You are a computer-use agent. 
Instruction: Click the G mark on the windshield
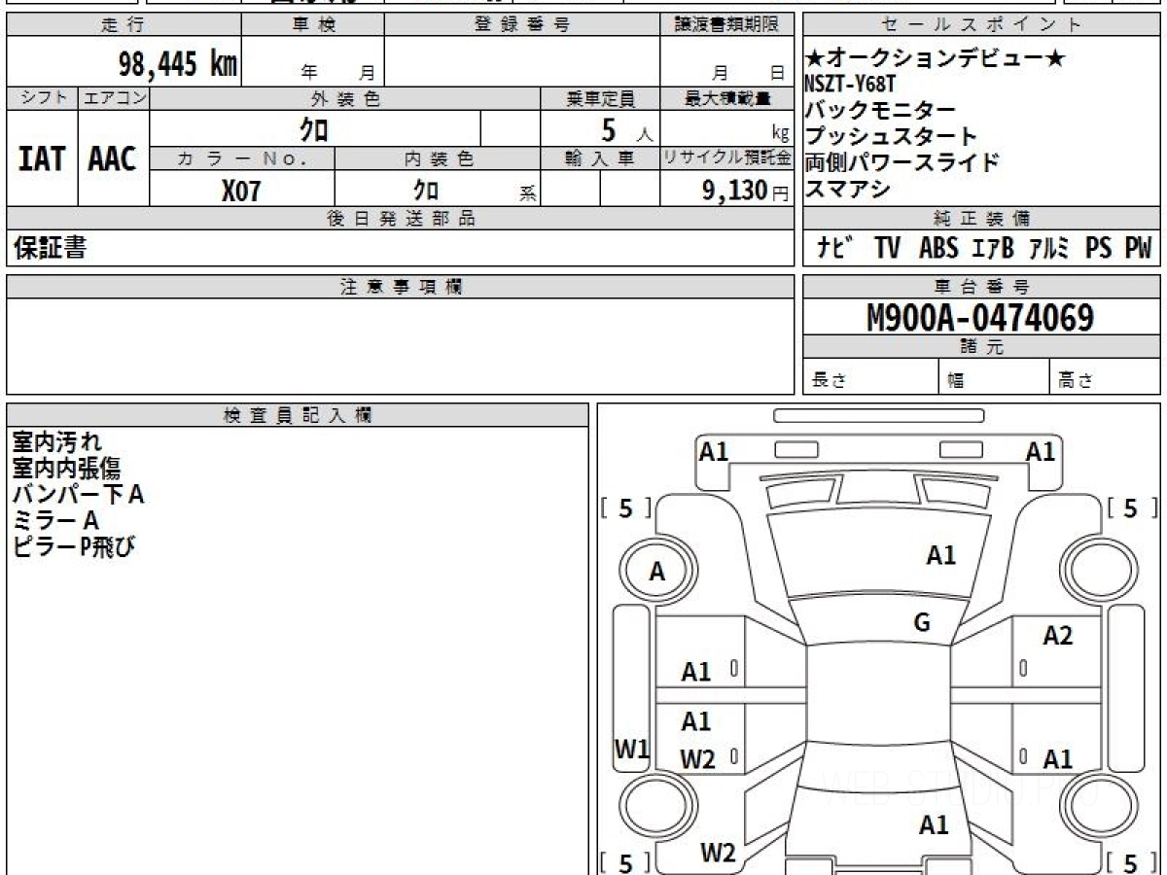(921, 623)
